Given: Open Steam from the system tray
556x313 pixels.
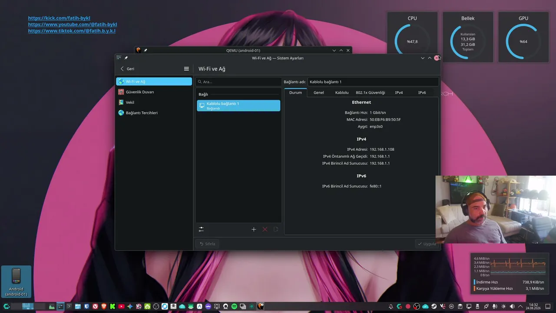Looking at the screenshot, I should click(434, 306).
